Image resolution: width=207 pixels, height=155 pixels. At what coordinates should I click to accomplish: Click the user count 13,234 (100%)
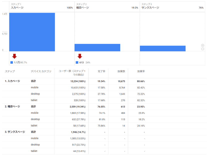tap(78, 81)
